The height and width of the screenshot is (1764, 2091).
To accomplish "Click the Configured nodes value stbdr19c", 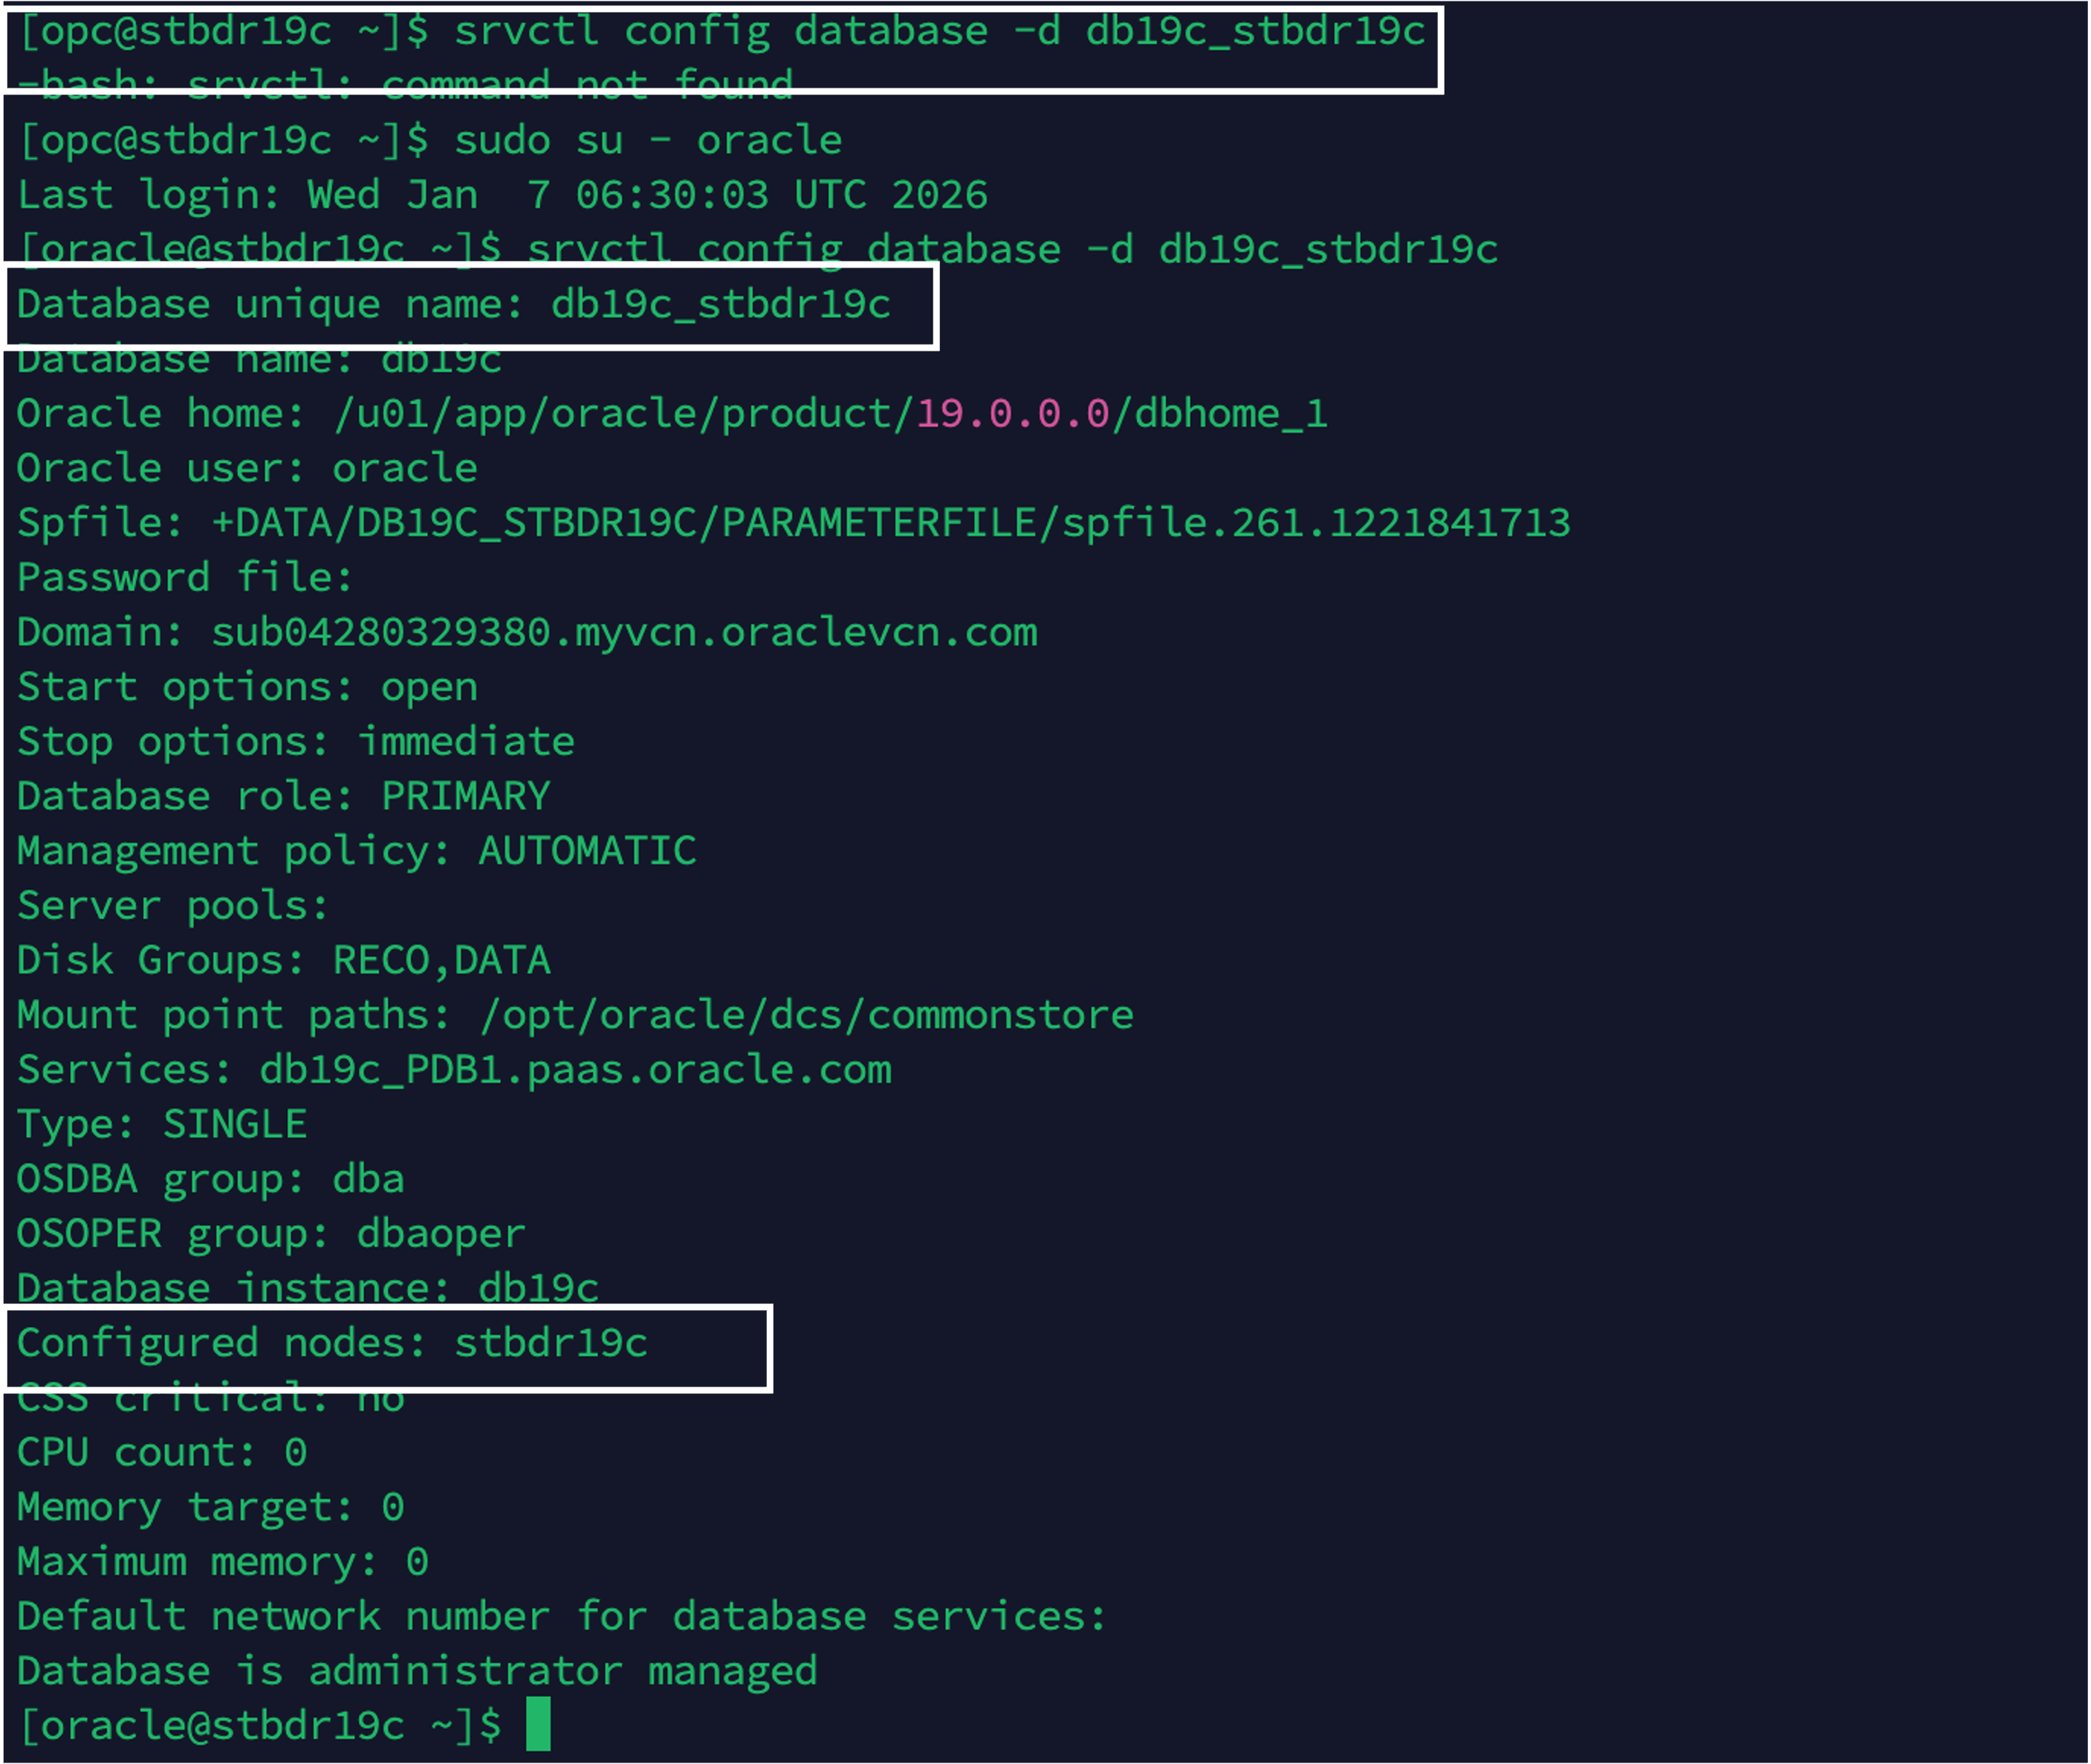I will tap(551, 1343).
